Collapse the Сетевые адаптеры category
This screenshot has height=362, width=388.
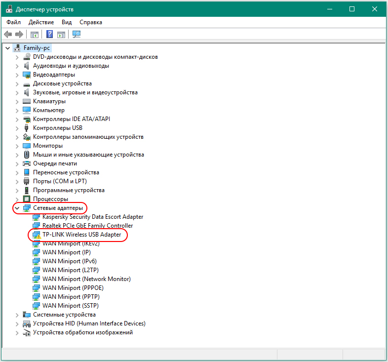pos(17,208)
